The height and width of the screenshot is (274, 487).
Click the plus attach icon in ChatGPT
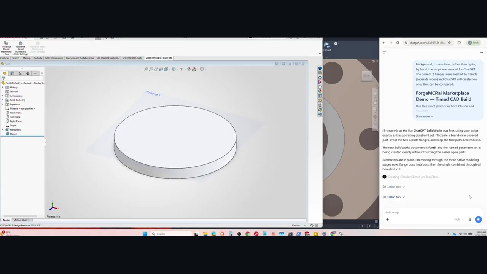pos(387,219)
